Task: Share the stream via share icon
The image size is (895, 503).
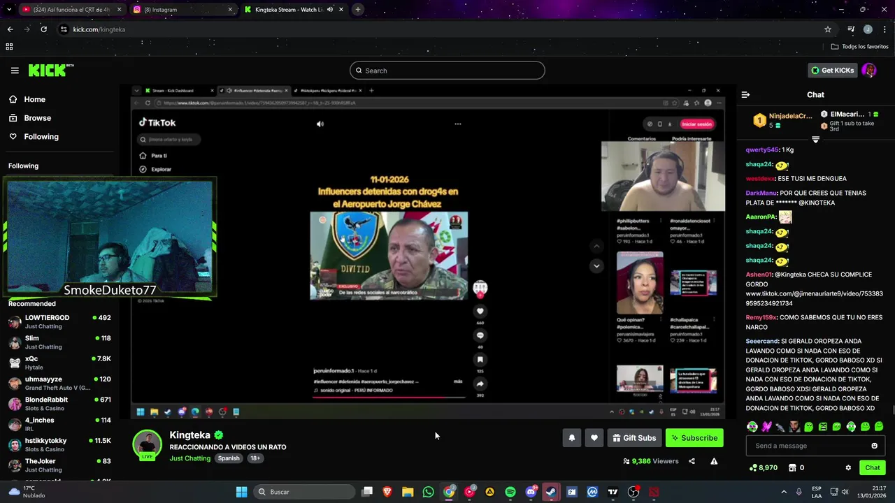Action: [692, 461]
